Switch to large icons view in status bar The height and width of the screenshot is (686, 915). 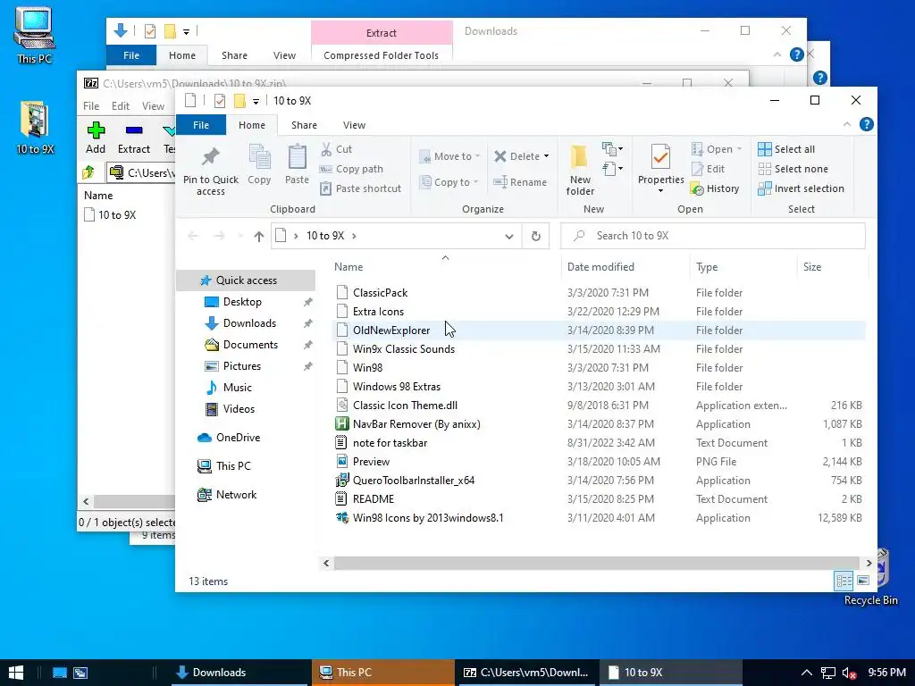tap(863, 581)
